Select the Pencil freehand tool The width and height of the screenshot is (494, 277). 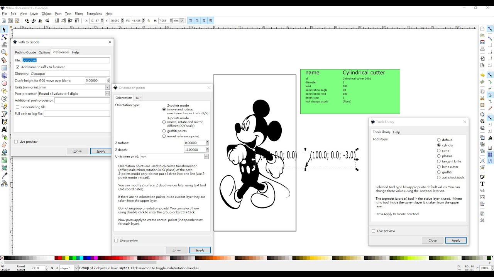pyautogui.click(x=4, y=107)
